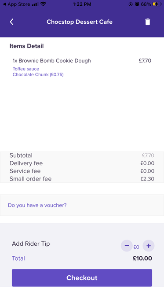The image size is (164, 292).
Task: Open the 'Do you have a voucher?' link
Action: pyautogui.click(x=37, y=205)
